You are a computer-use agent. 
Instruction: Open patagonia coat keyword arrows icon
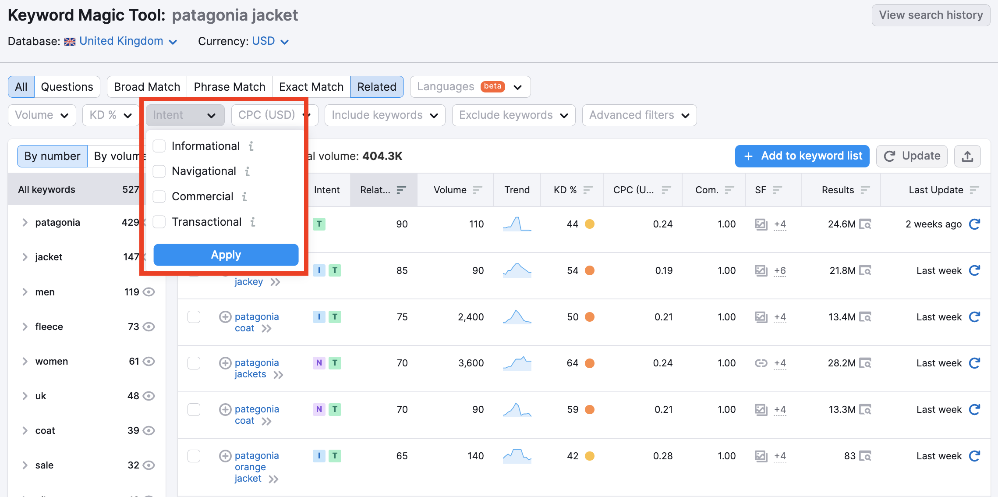pyautogui.click(x=266, y=329)
